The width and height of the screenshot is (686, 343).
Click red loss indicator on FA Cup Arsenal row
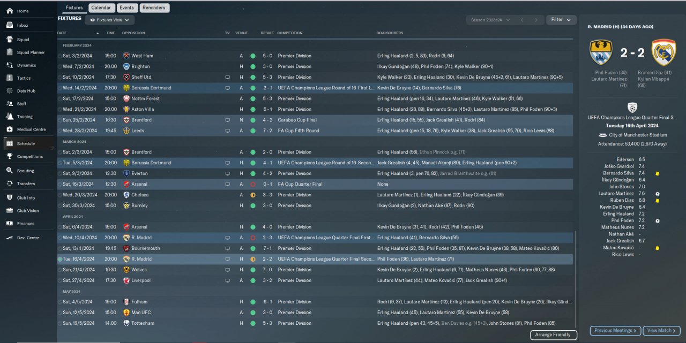coord(253,184)
